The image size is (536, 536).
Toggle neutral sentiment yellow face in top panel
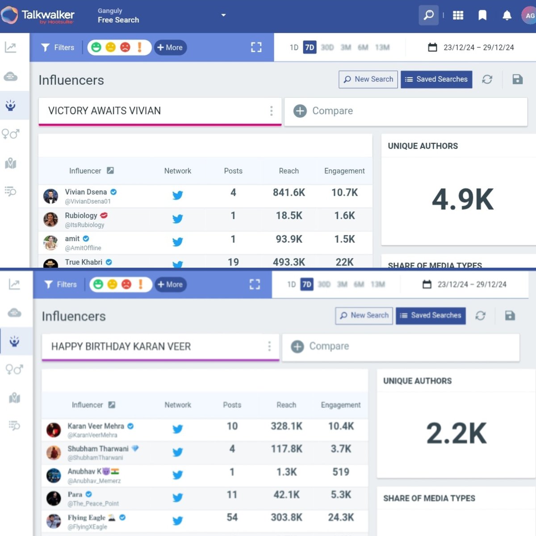click(111, 47)
